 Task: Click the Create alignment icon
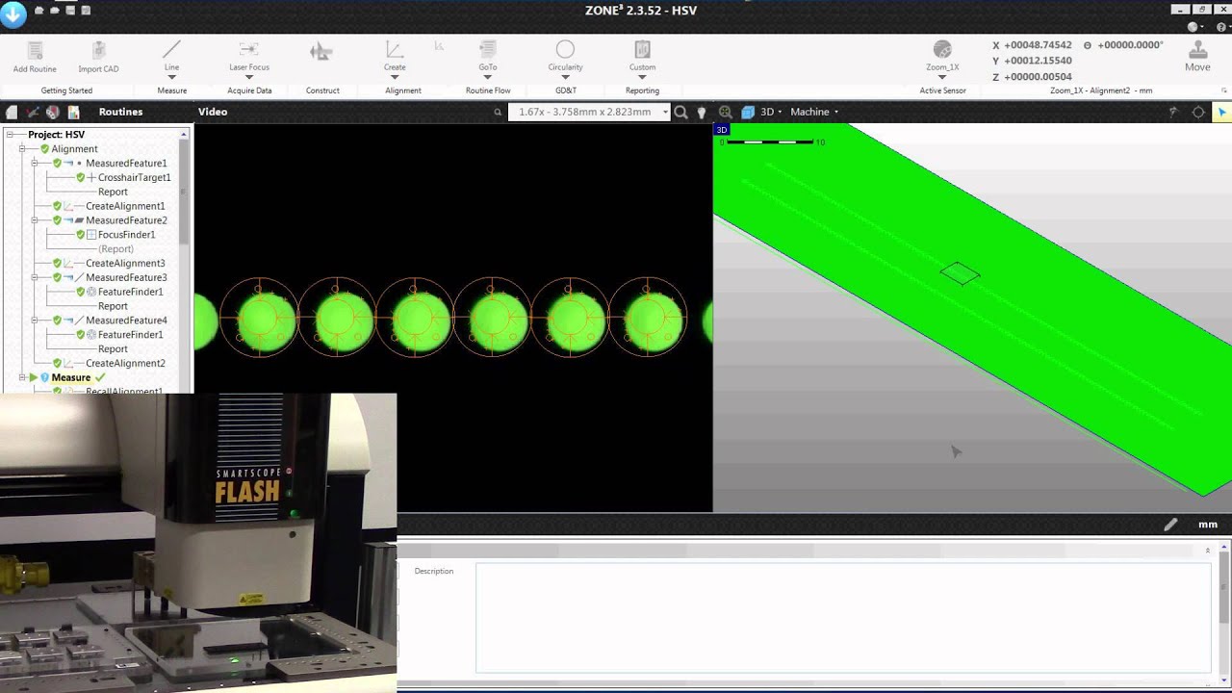click(394, 49)
